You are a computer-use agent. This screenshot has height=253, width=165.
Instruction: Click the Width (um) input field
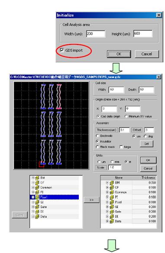96,34
